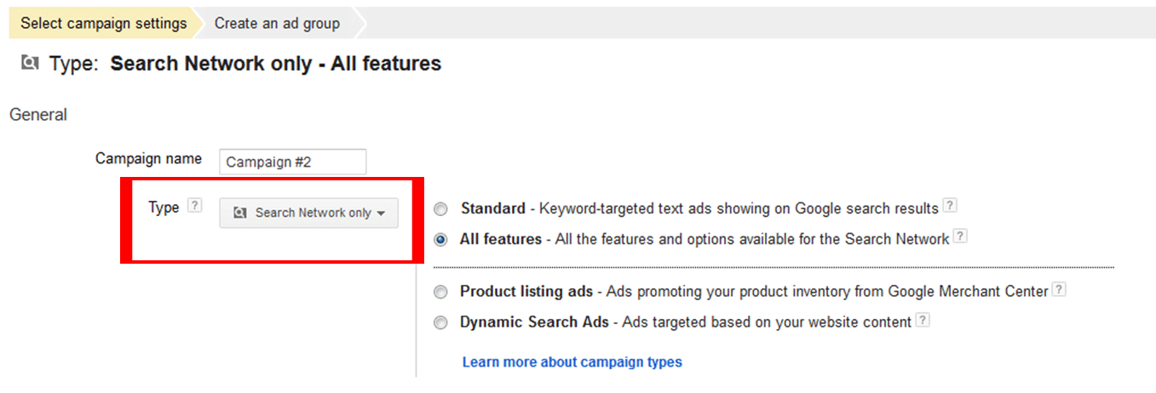Screen dimensions: 1156x393
Task: Open the Search Network only dropdown
Action: [x=309, y=213]
